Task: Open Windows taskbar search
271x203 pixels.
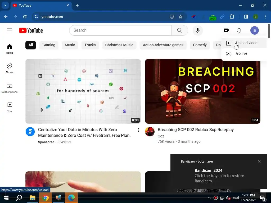Action: pos(19,198)
